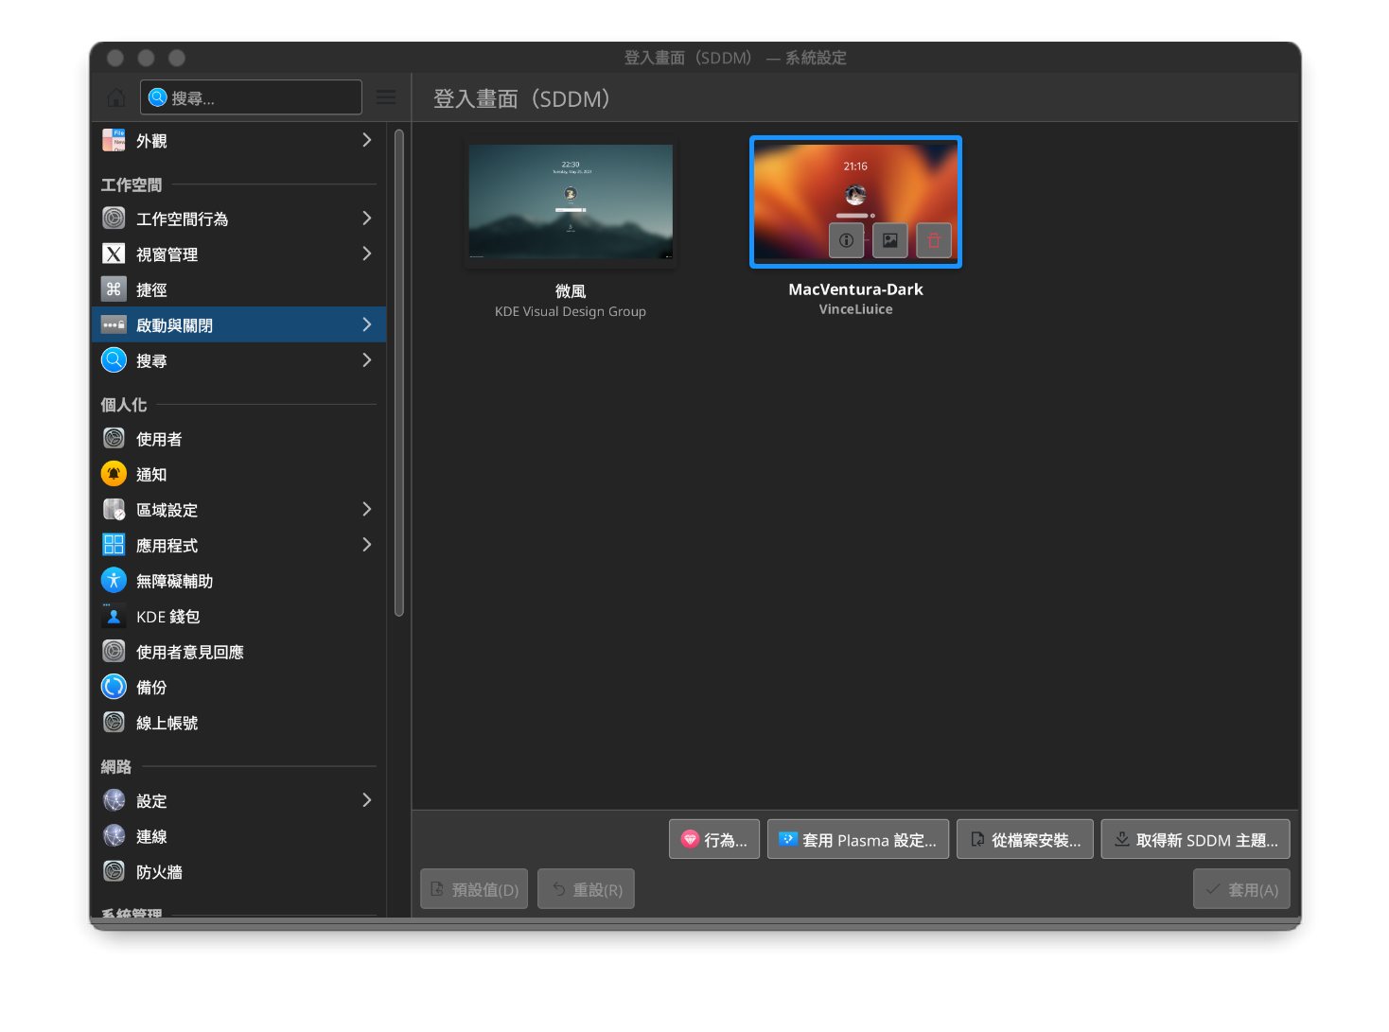Open the 通知 label entry
This screenshot has height=1032, width=1389.
(151, 475)
